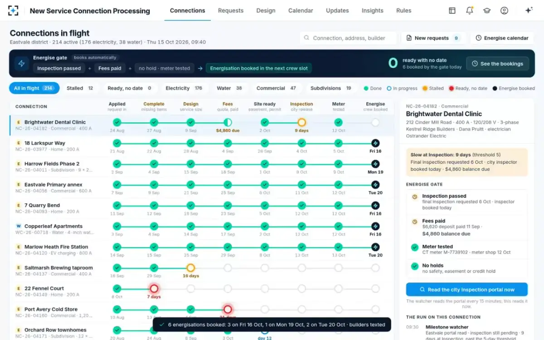Filter by Electricity connections
544x340 pixels.
[x=184, y=88]
